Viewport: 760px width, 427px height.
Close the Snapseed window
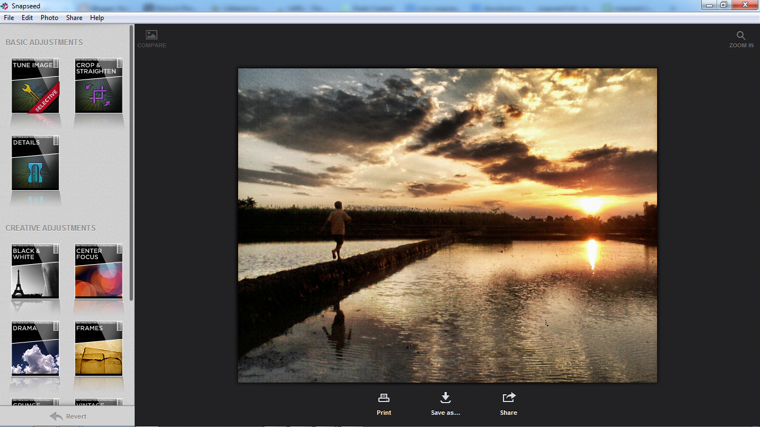pyautogui.click(x=744, y=5)
